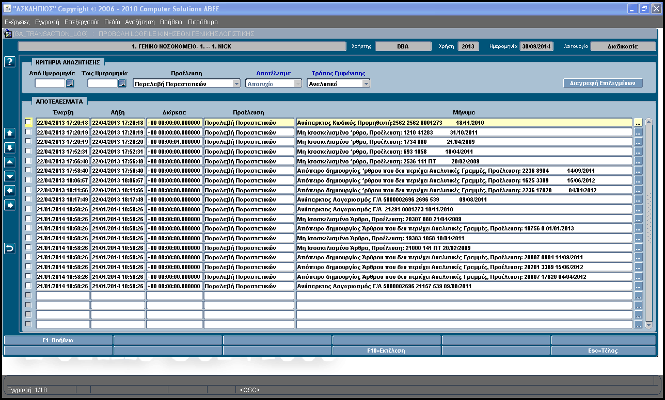Click the help question mark icon
This screenshot has height=400, width=665.
pos(9,62)
